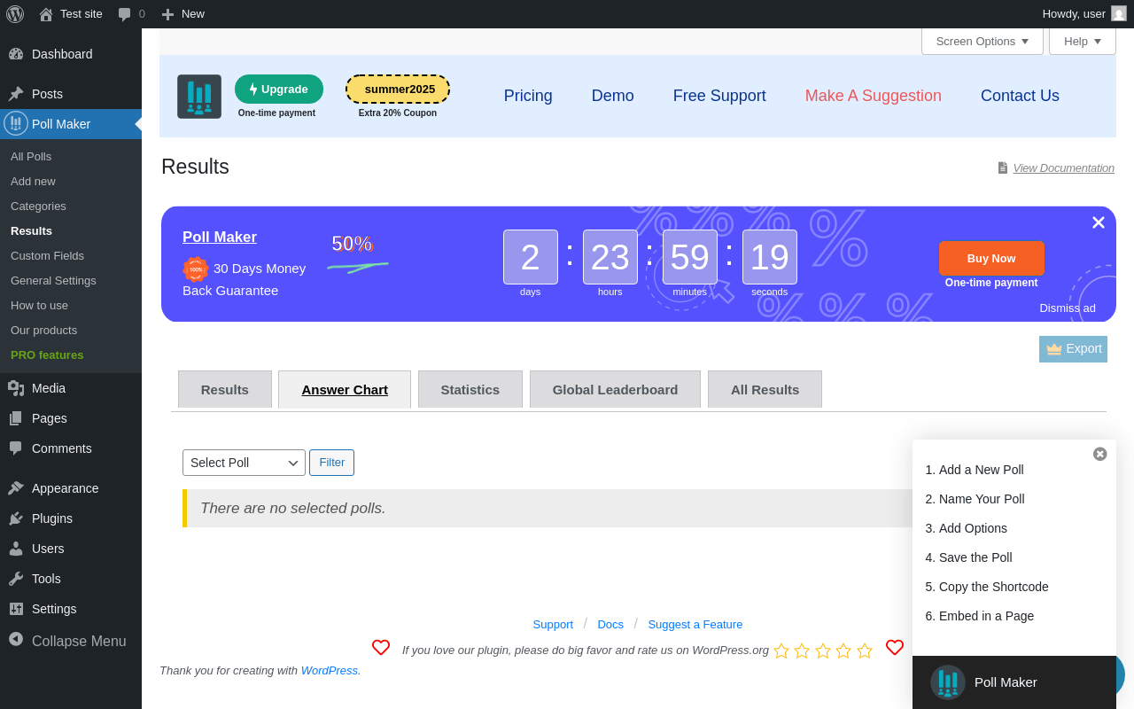
Task: Expand the Help dropdown
Action: pyautogui.click(x=1083, y=41)
